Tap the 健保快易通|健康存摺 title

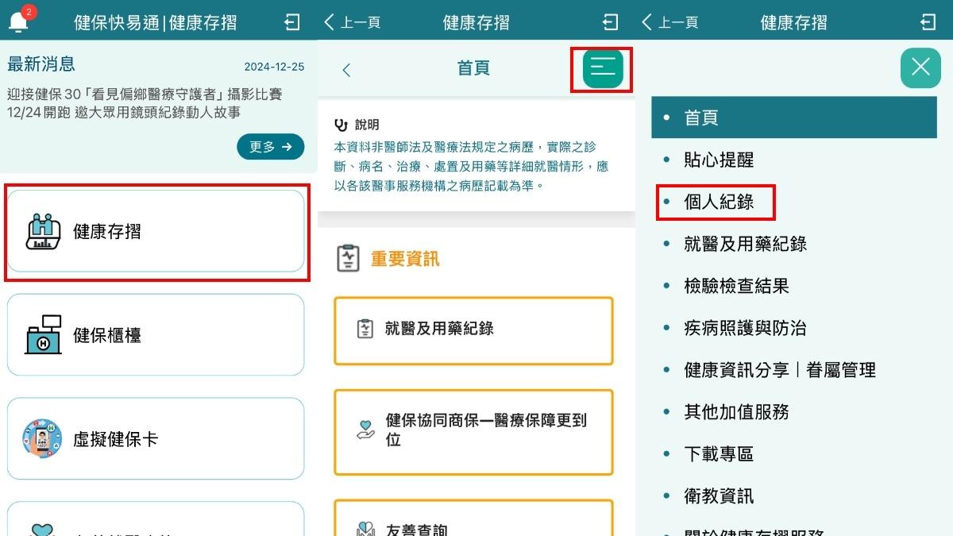coord(155,22)
